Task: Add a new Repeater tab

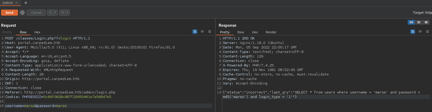Action: click(26, 3)
